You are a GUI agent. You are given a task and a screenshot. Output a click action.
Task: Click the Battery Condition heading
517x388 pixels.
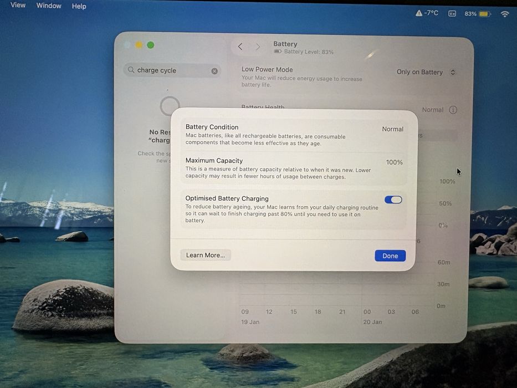[212, 127]
